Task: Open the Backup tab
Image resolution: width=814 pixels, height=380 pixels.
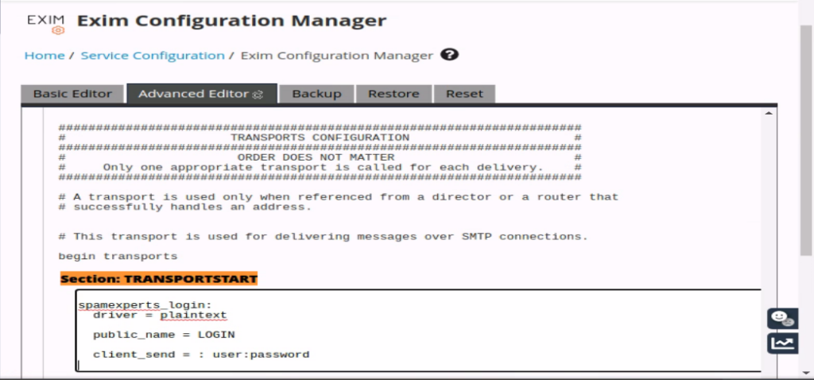Action: click(316, 94)
